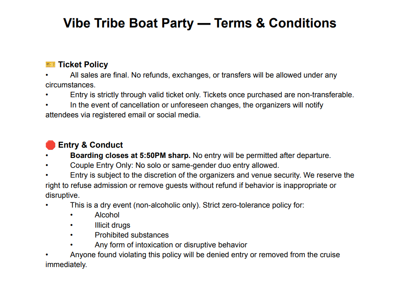
Task: Click 'Entry is subject to the discretion' line
Action: [x=212, y=175]
